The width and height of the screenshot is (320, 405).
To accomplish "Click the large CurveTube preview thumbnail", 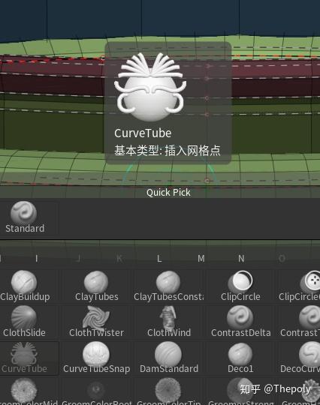I will pos(150,87).
